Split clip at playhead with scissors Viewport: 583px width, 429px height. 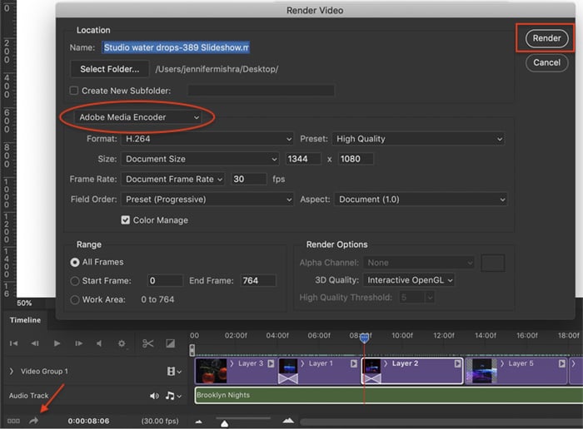coord(147,343)
